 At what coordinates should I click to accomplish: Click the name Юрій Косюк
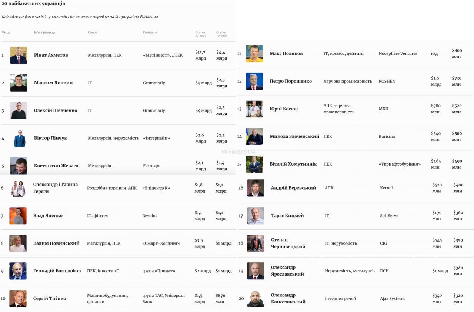[284, 109]
